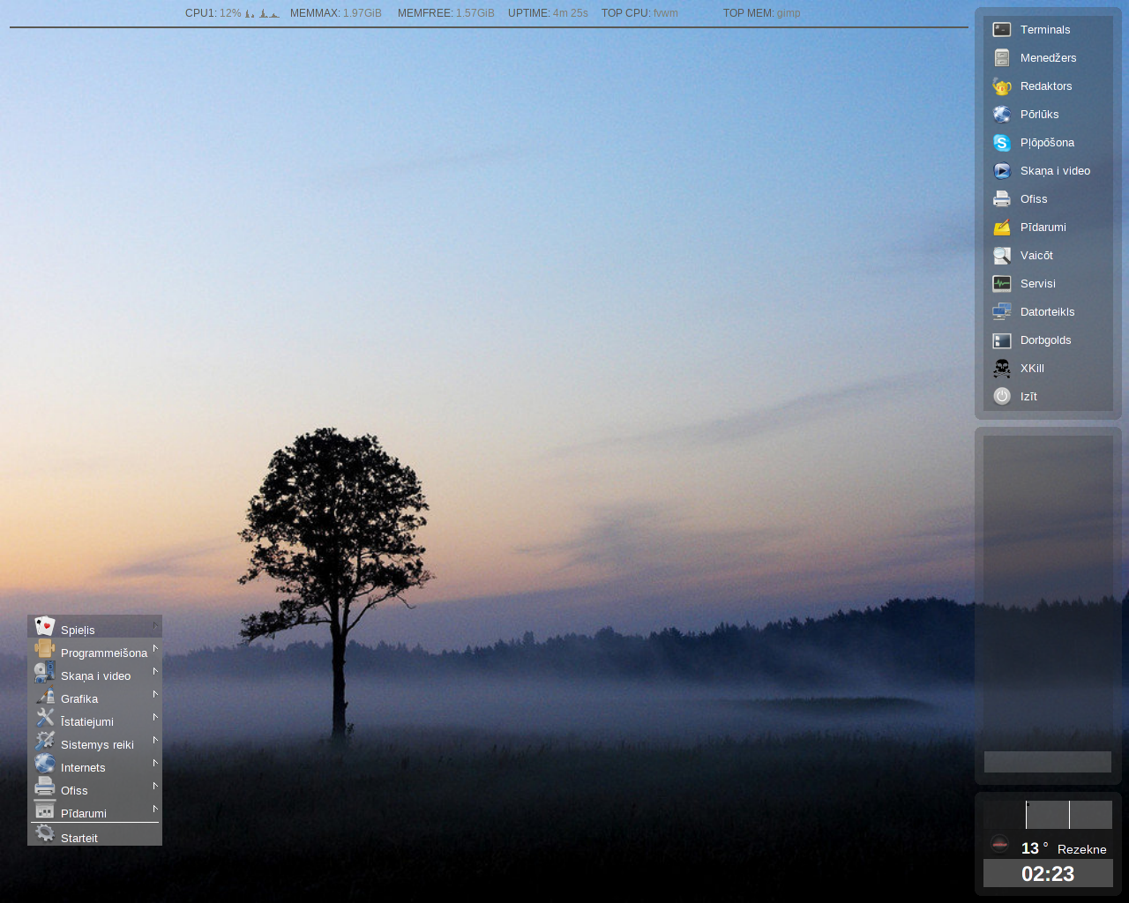This screenshot has height=903, width=1129.
Task: Select the Starteit menu entry
Action: point(94,834)
